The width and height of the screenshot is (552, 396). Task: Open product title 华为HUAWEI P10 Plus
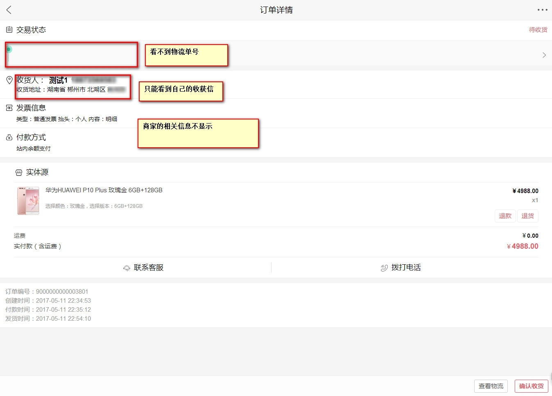click(x=104, y=190)
